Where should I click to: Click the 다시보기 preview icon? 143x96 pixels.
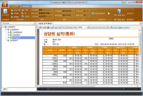coord(6,11)
